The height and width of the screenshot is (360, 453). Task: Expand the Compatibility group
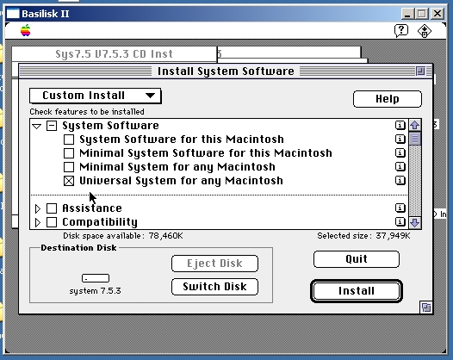38,222
